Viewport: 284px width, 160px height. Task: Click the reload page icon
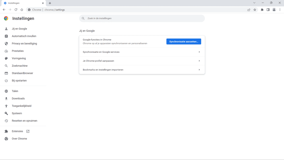tap(16, 10)
